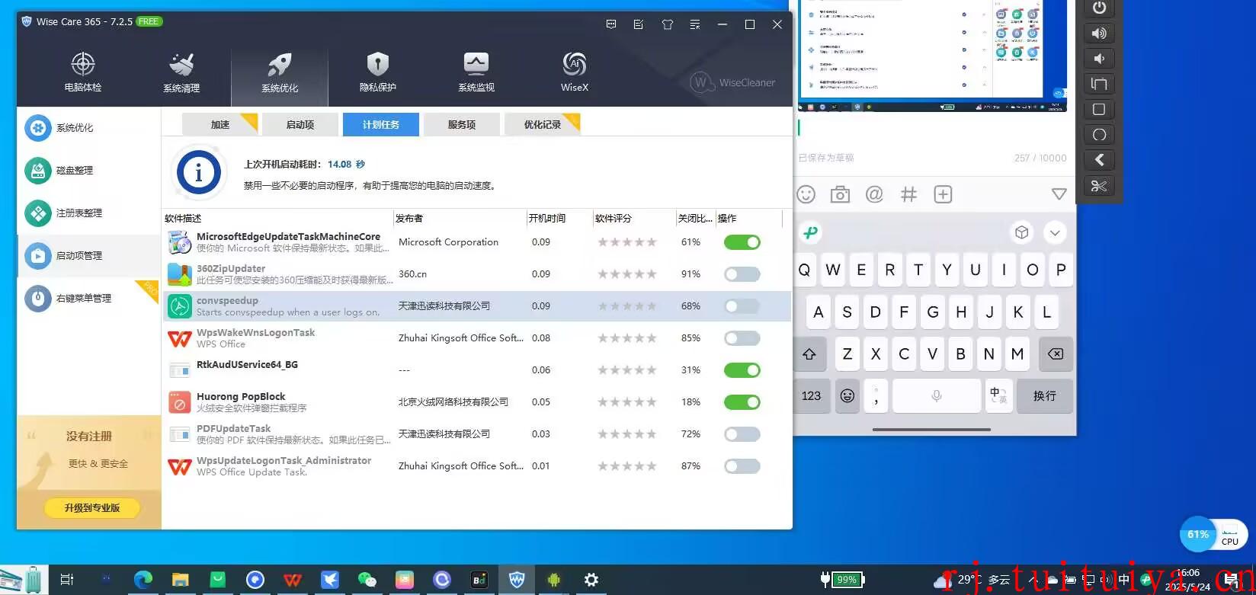This screenshot has width=1256, height=595.
Task: Click the circle home button in the side bar
Action: tap(1099, 135)
